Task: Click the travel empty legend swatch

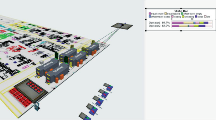Action: pos(150,14)
